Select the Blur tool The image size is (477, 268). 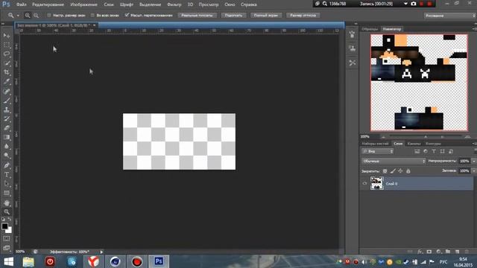(7, 147)
